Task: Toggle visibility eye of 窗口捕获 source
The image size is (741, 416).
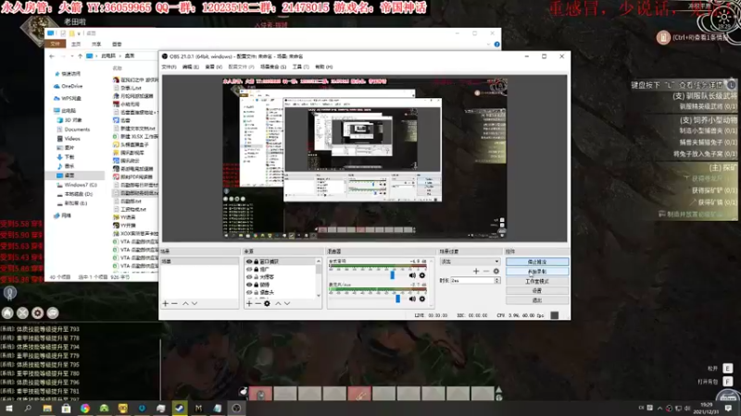Action: point(249,262)
